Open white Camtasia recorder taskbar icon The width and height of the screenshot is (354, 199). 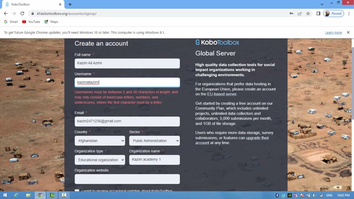(64, 195)
